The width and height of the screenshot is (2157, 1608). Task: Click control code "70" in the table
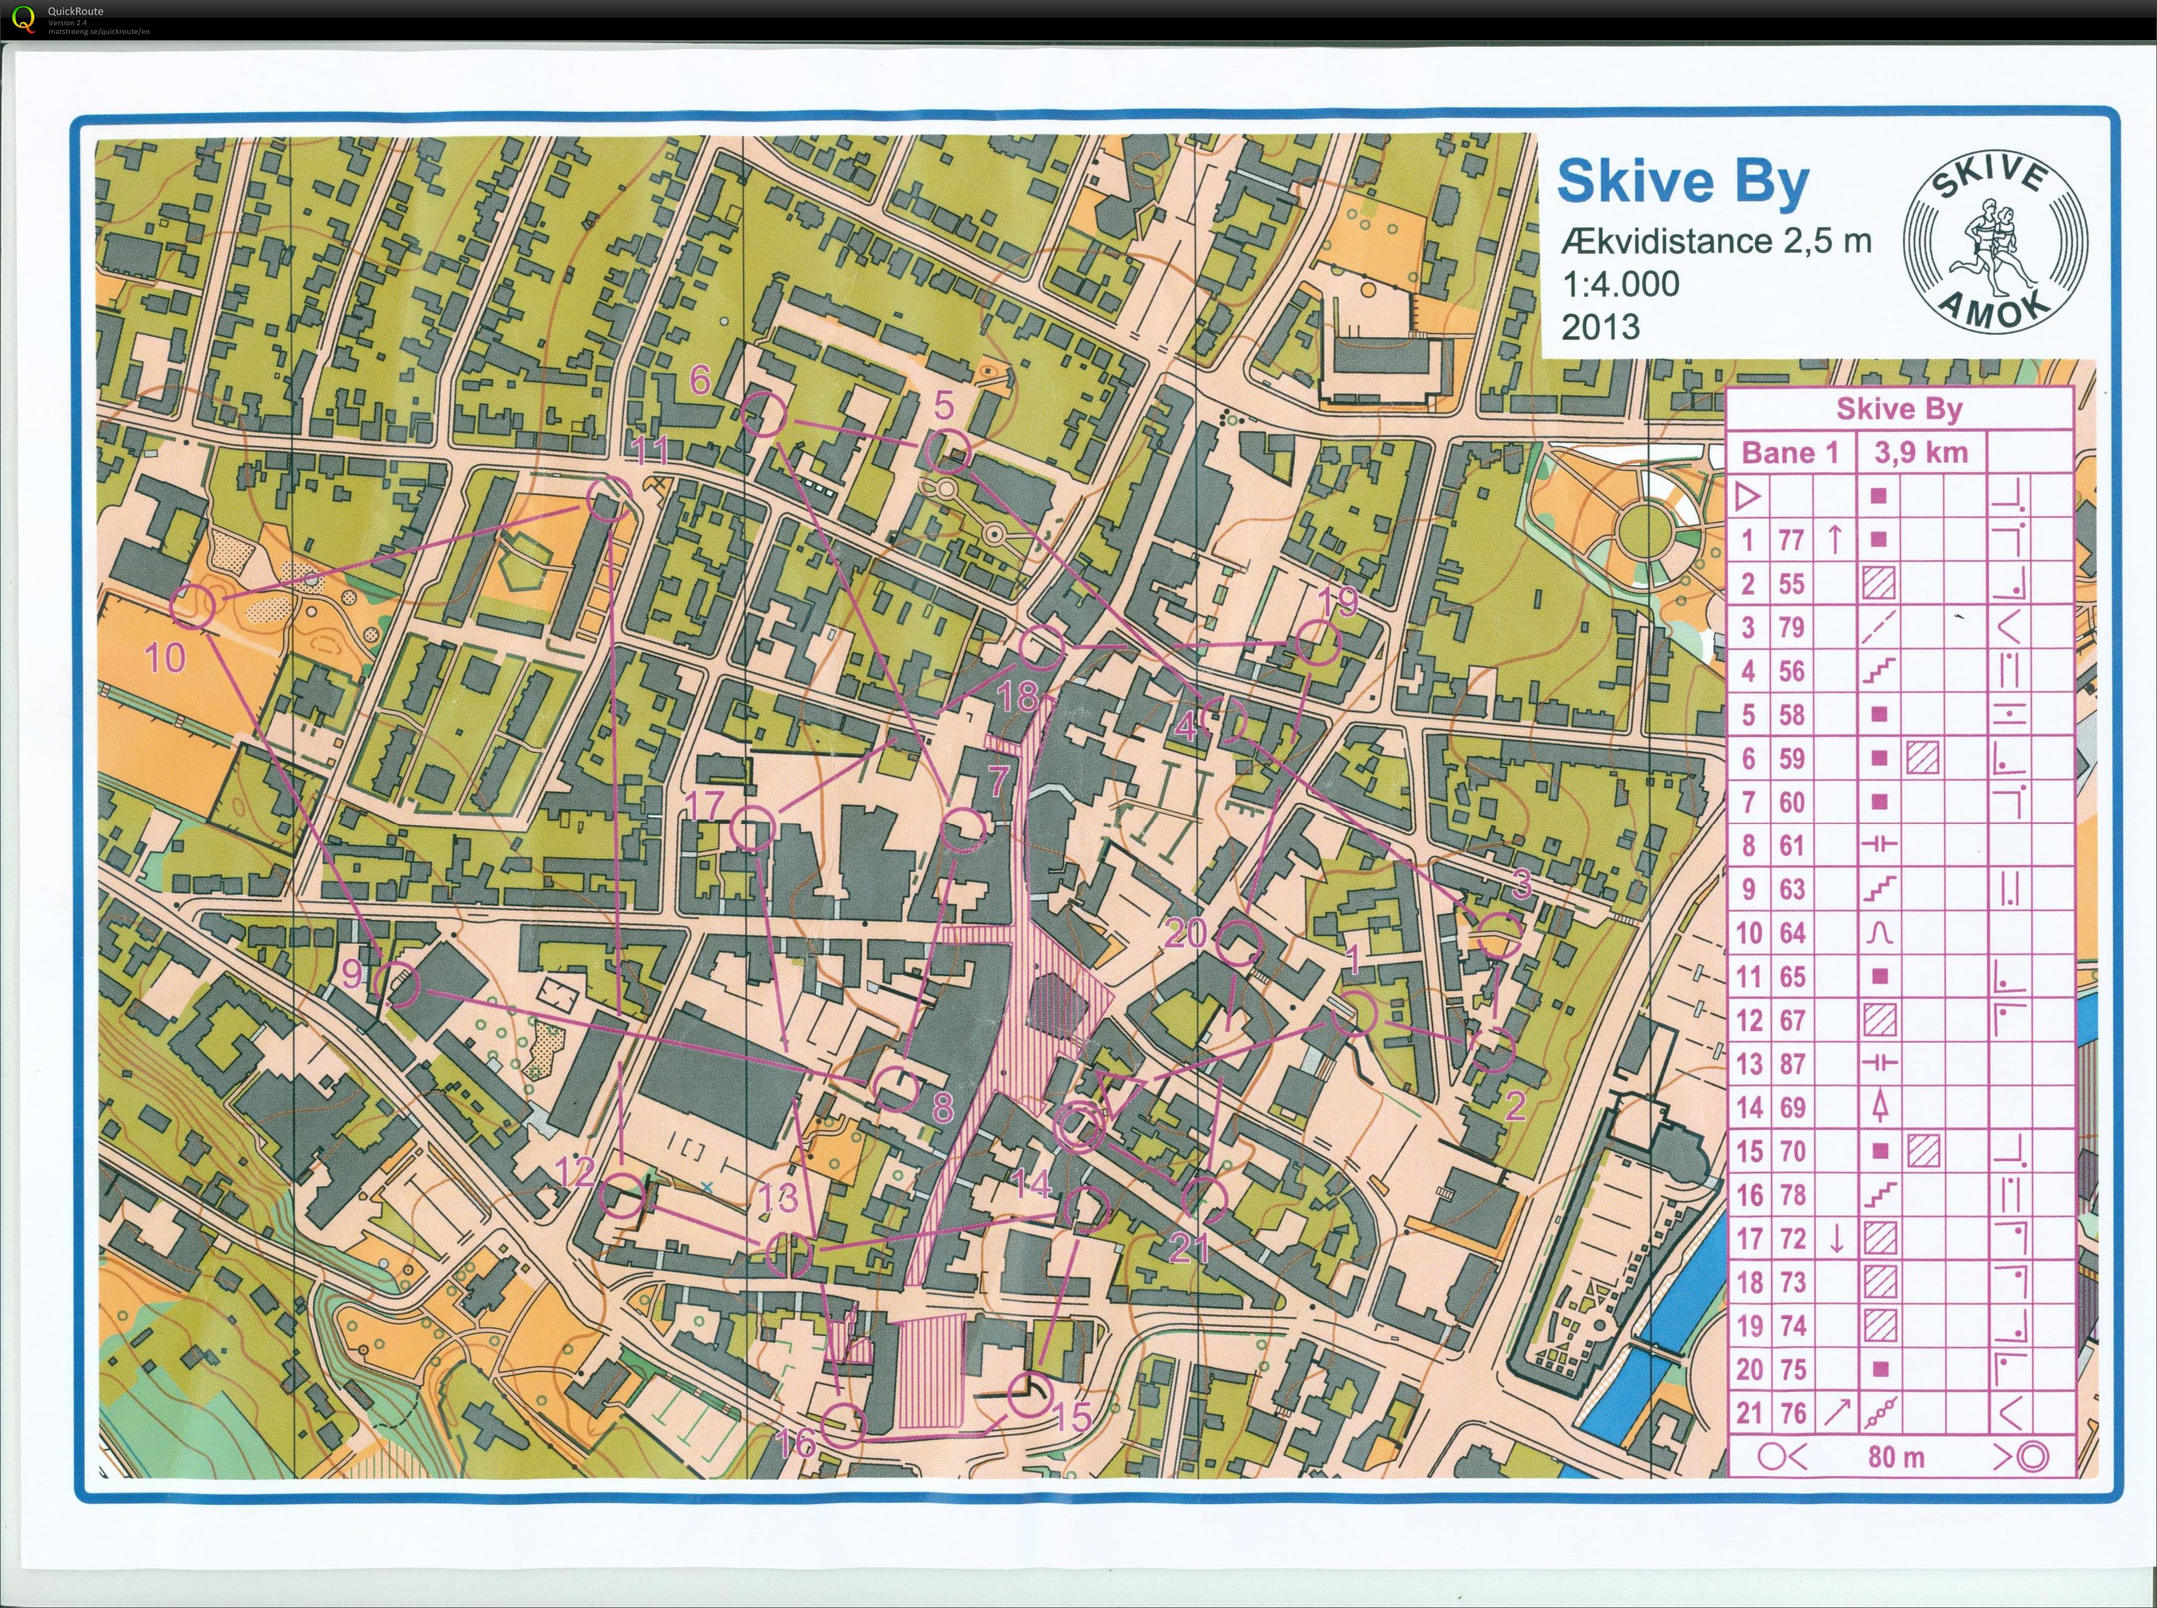coord(1791,1150)
